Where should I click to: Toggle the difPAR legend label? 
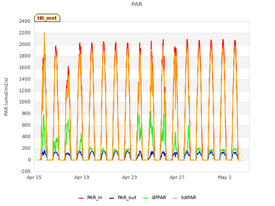tap(159, 197)
